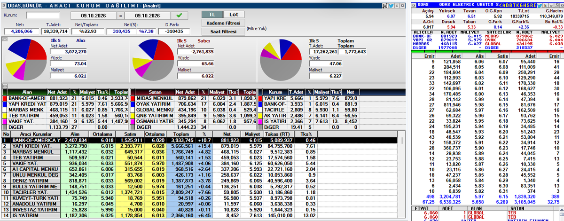Click the Ilk 5 Satıcı sellers pie chart

coord(153,60)
